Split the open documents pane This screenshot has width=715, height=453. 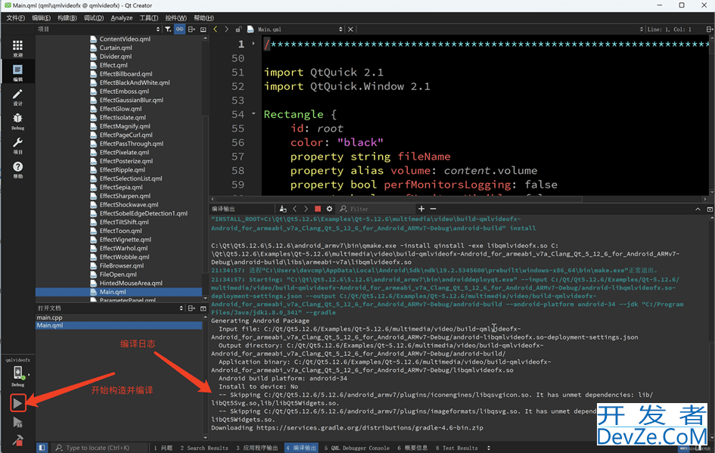click(191, 308)
